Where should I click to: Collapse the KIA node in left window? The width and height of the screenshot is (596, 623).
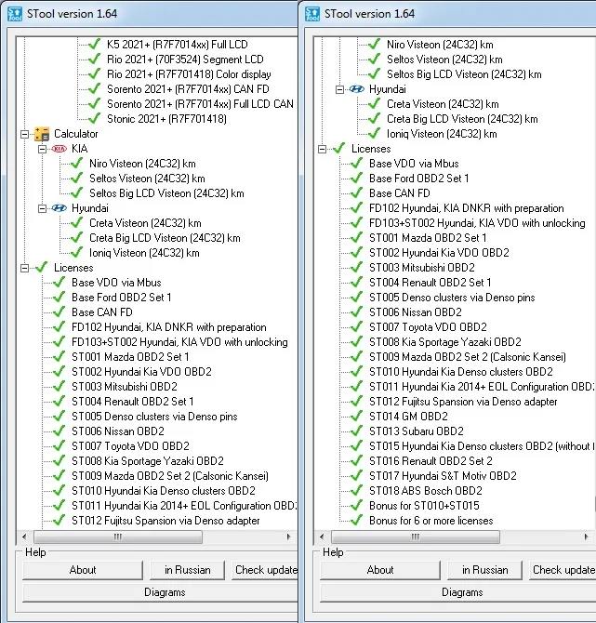point(42,149)
